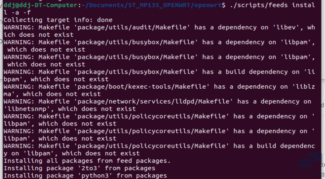Click the chat bubble watermark icon
The image size is (325, 179).
[310, 162]
